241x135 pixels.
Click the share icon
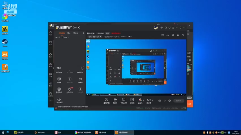click(x=183, y=35)
